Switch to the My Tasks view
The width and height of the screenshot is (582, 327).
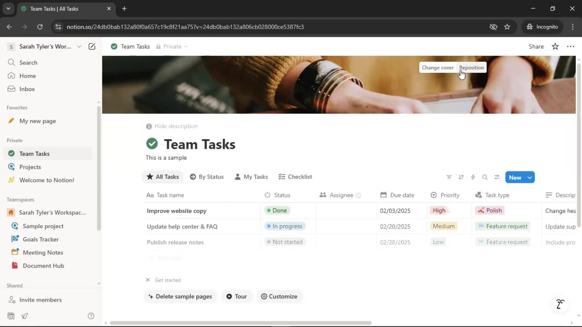coord(251,177)
